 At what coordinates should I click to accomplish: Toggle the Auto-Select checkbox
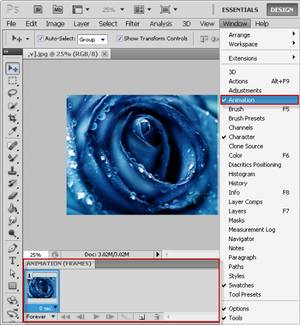click(41, 38)
